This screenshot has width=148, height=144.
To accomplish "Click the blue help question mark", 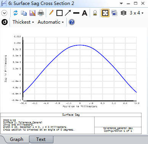I will (72, 22).
